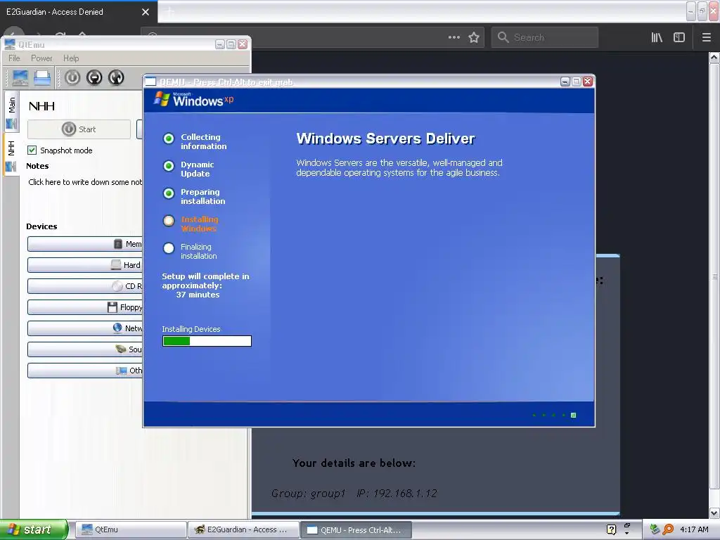Image resolution: width=720 pixels, height=540 pixels.
Task: Switch to the NHH vertical tab in QtEmu
Action: [11, 155]
